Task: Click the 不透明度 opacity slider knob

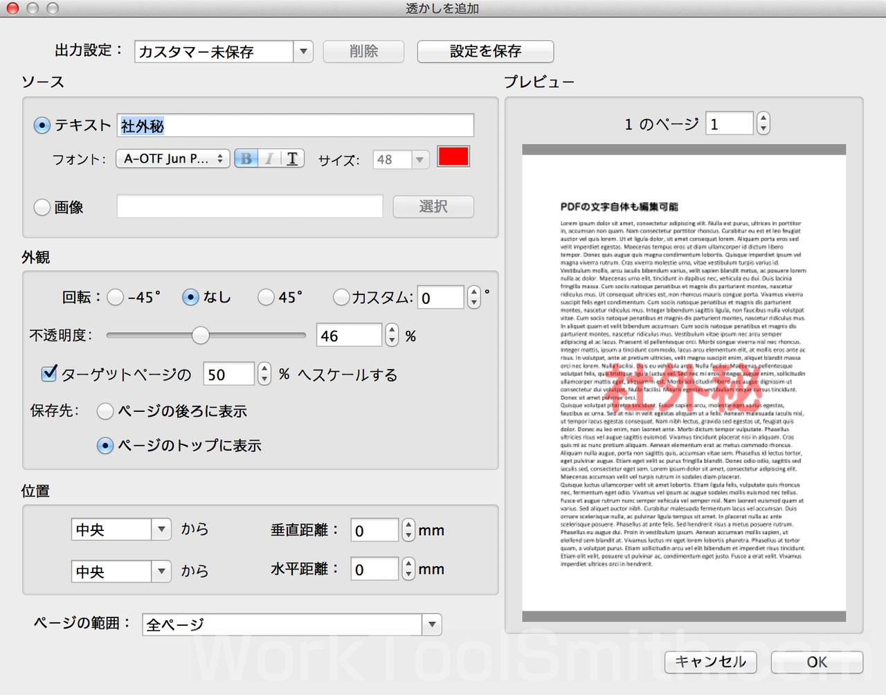Action: tap(200, 335)
